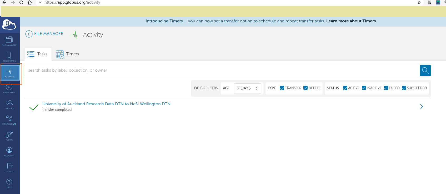The height and width of the screenshot is (194, 446).
Task: Open the address bar site dropdown
Action: coord(40,2)
